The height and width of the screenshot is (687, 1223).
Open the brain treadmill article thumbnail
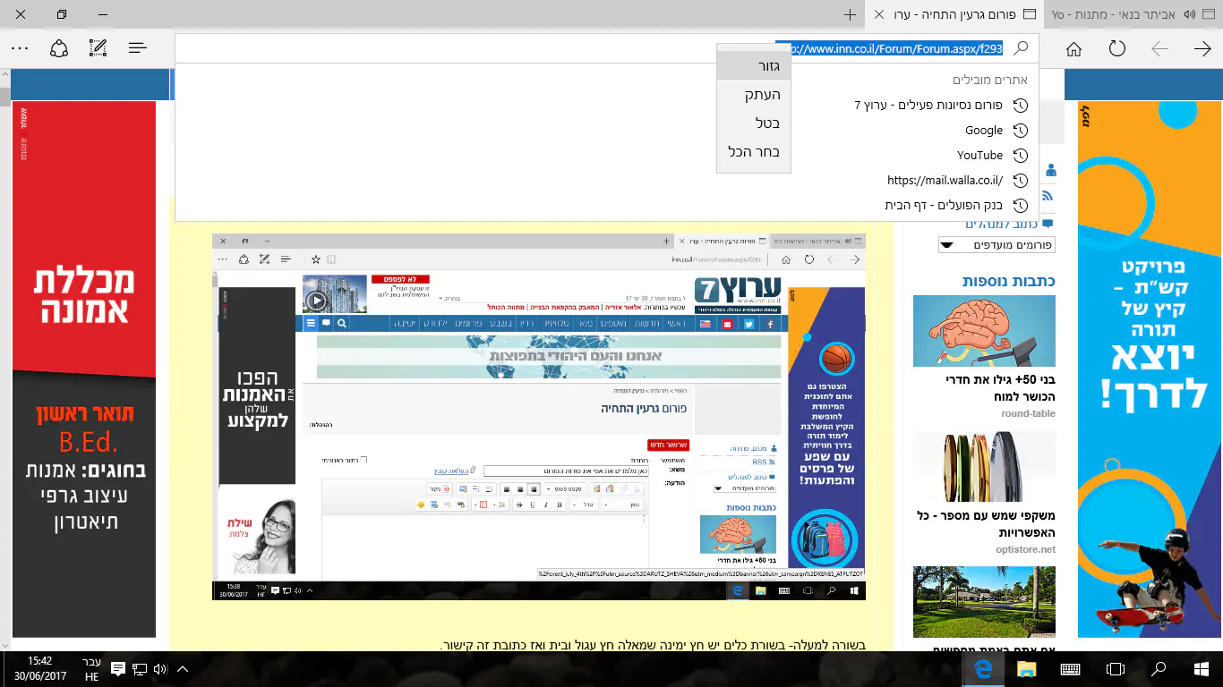[x=984, y=331]
